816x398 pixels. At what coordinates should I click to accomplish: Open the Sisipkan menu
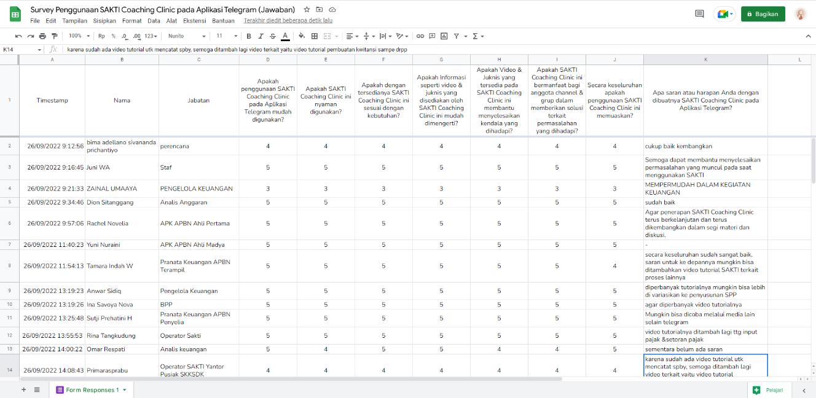point(104,21)
